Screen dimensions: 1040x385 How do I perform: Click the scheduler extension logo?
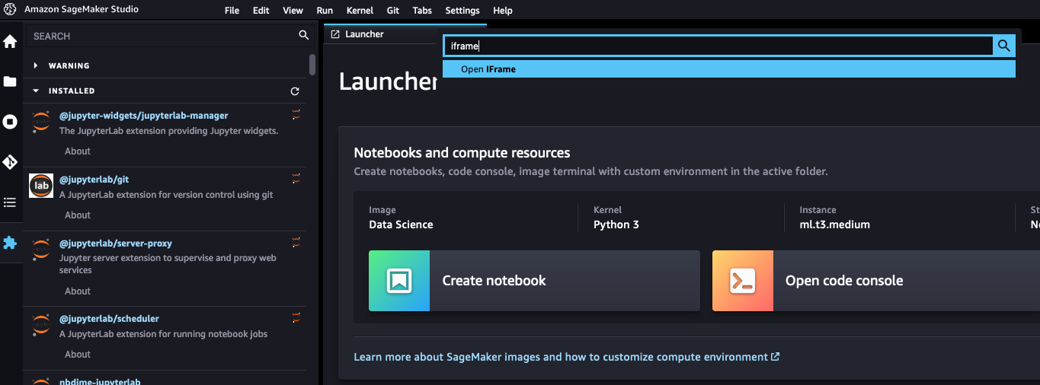pyautogui.click(x=41, y=326)
